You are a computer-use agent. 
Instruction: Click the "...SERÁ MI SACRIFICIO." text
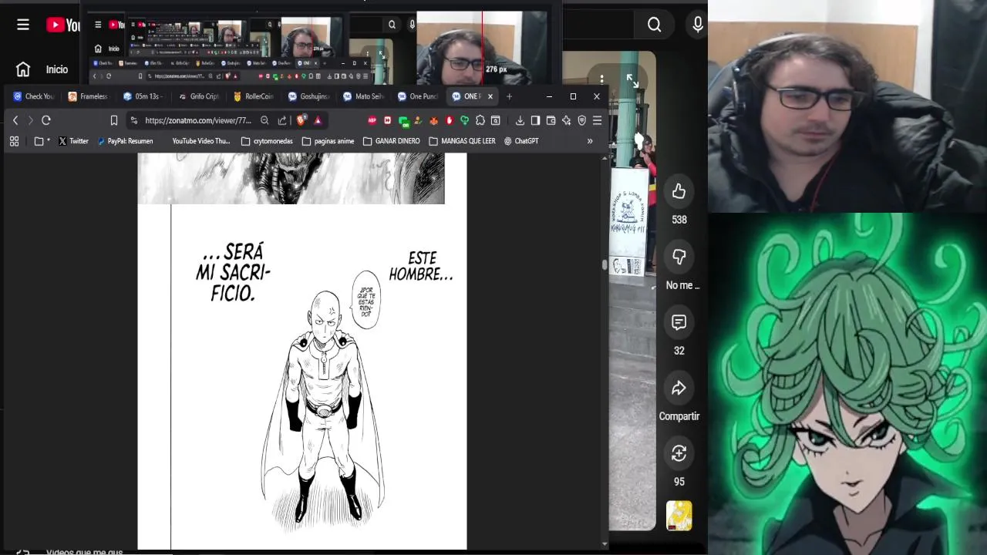point(233,272)
